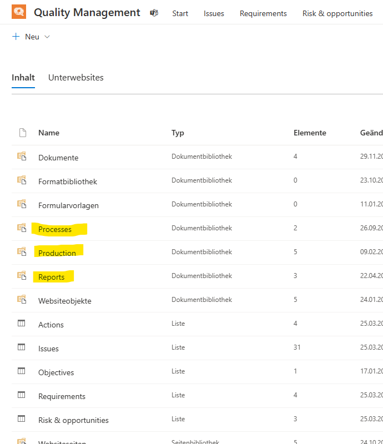
Task: Click the library icon next to Processes
Action: [x=22, y=228]
